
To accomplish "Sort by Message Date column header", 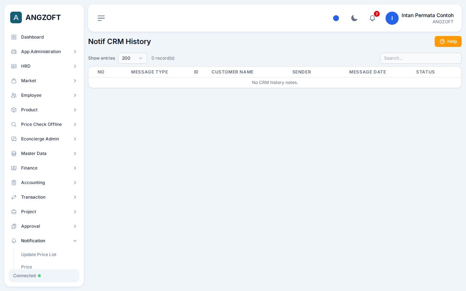I will pyautogui.click(x=367, y=72).
